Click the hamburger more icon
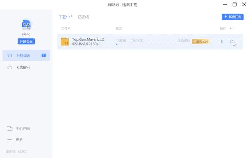This screenshot has width=250, height=158. (x=10, y=140)
